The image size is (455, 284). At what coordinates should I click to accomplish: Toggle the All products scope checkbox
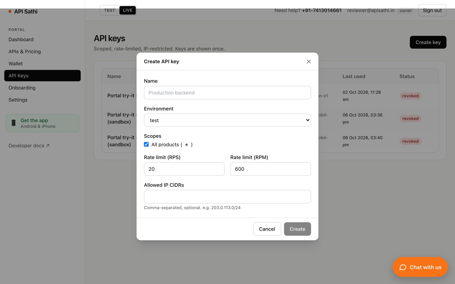coord(146,144)
